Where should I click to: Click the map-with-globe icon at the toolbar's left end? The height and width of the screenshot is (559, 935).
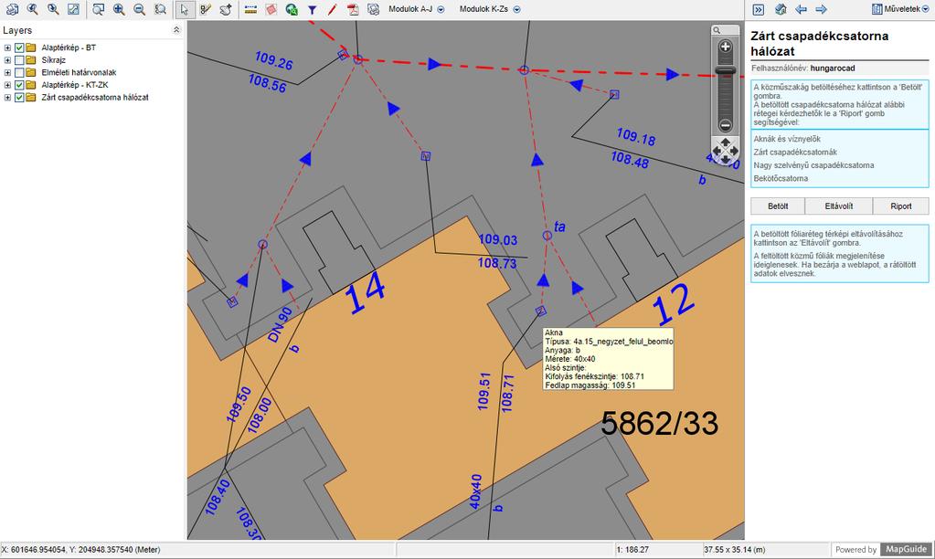coord(12,9)
